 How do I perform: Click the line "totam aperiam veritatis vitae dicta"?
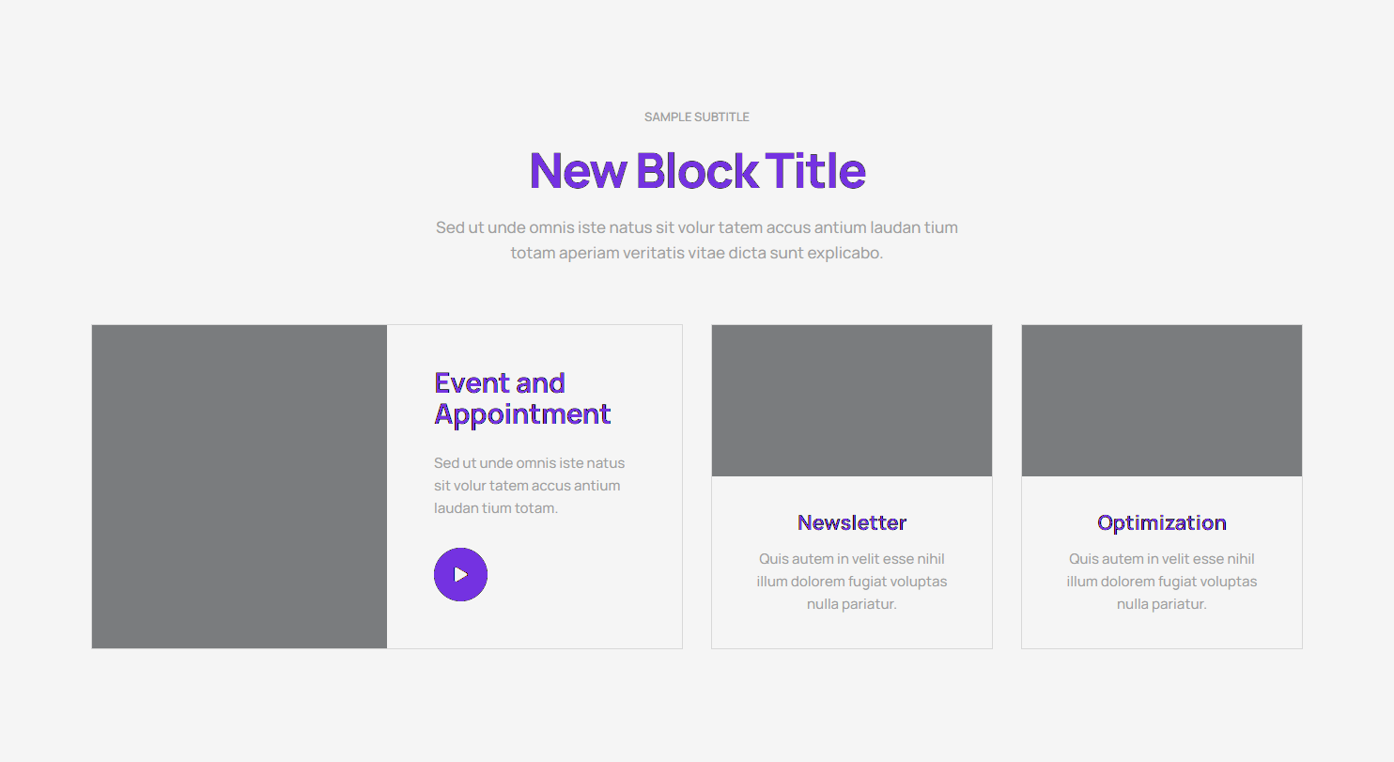(x=696, y=253)
